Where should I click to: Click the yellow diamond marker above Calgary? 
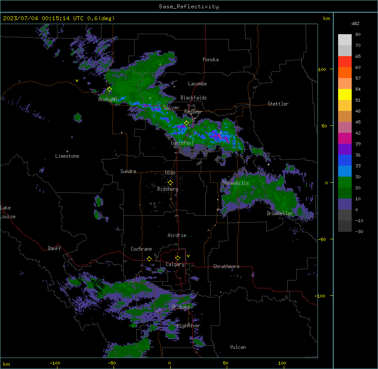point(178,258)
